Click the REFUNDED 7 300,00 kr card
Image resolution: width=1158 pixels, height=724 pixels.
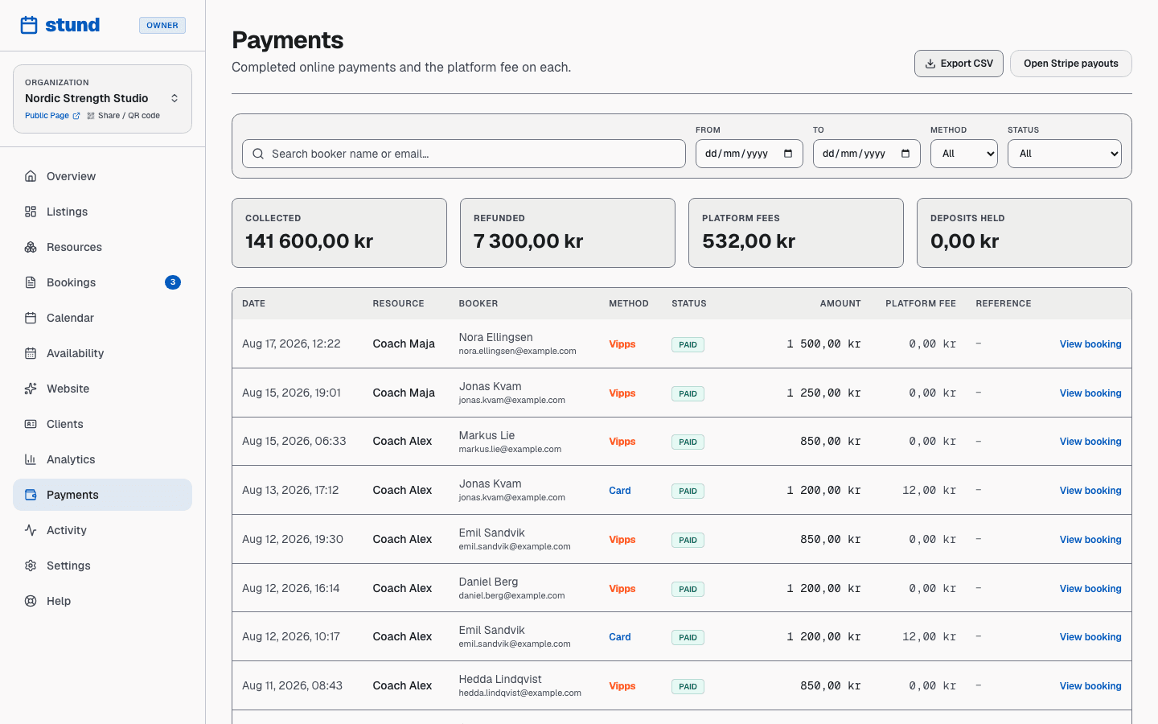pyautogui.click(x=568, y=233)
